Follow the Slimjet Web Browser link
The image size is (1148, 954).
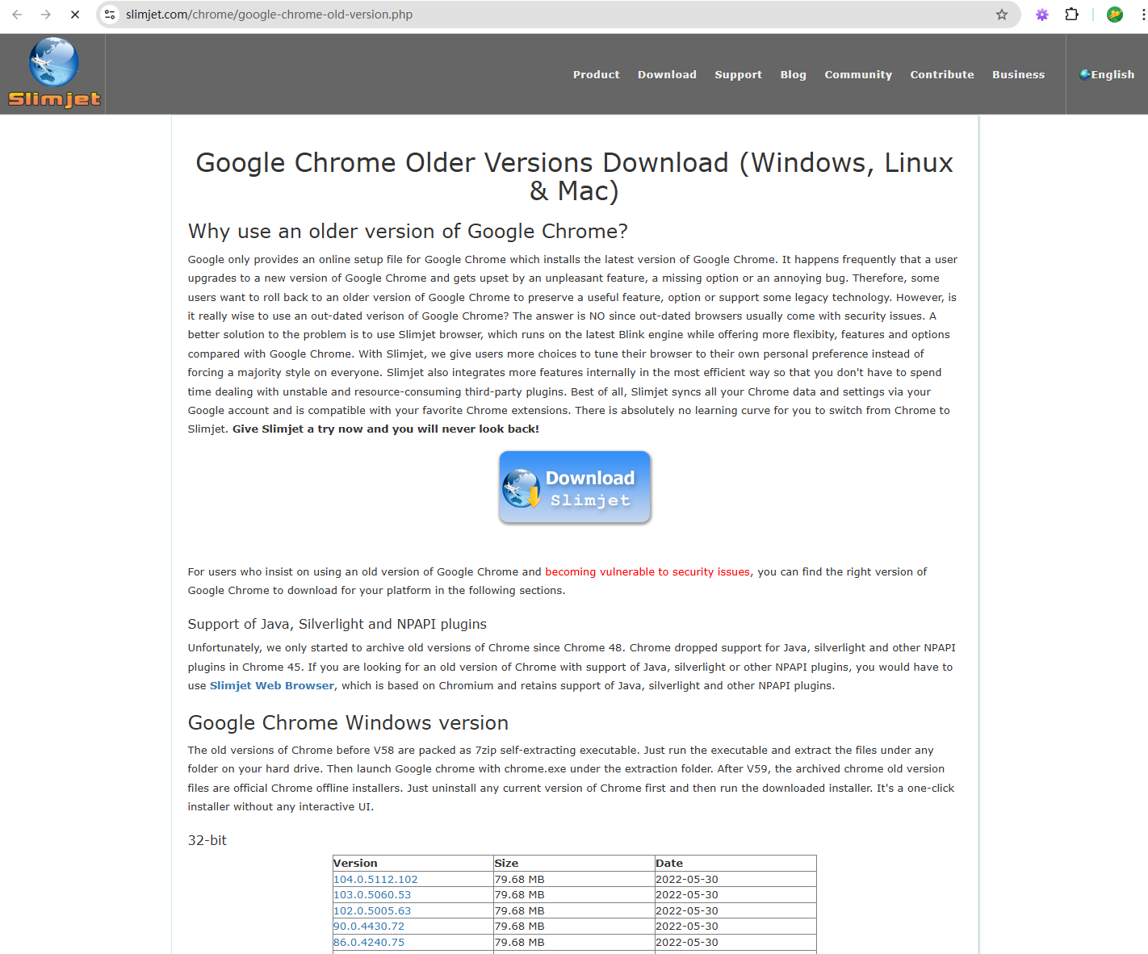tap(272, 686)
